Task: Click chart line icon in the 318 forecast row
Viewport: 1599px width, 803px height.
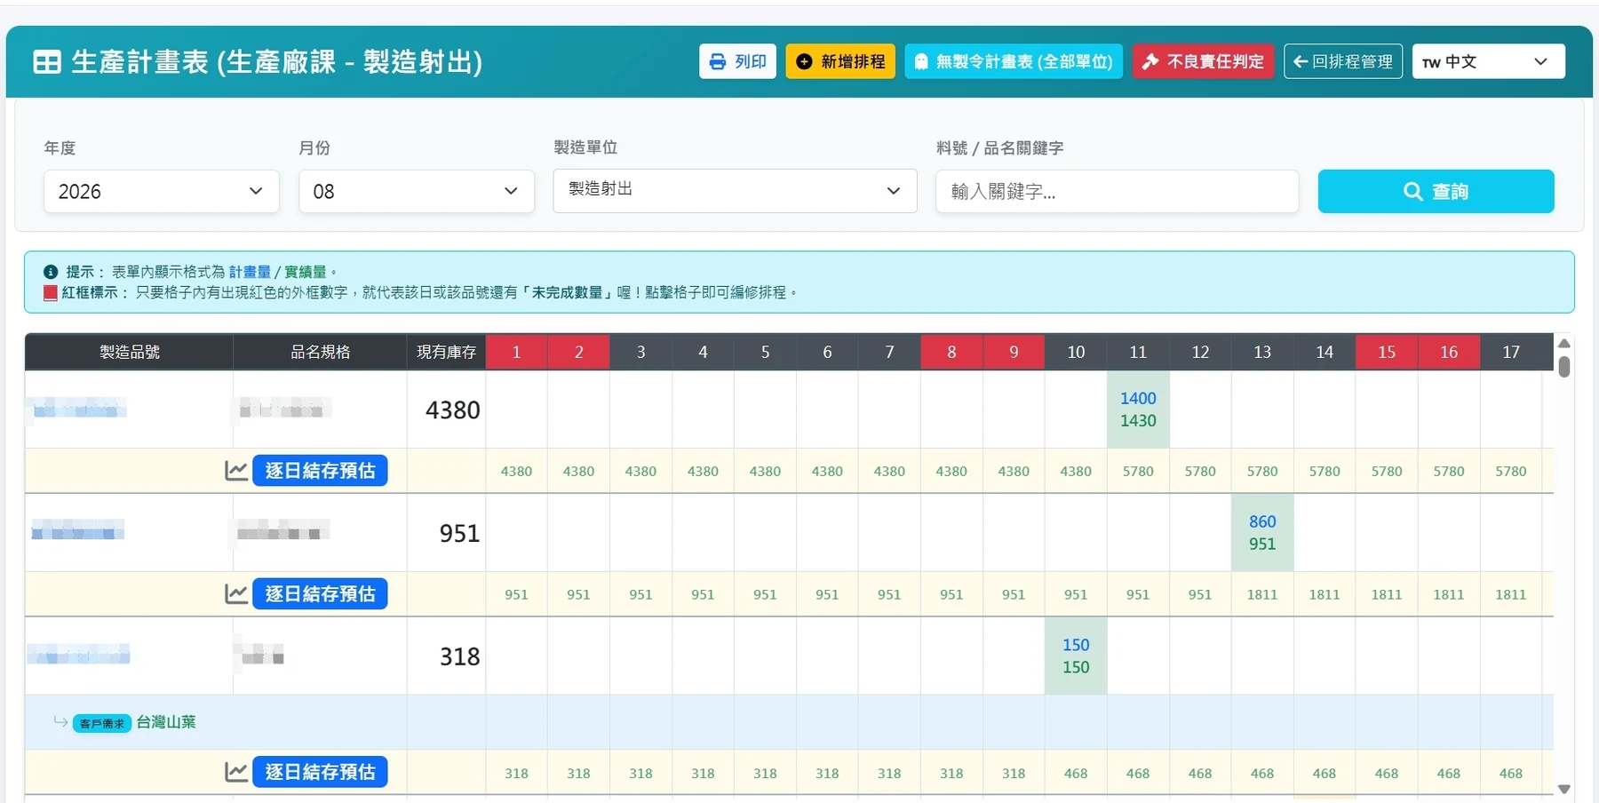Action: pos(236,772)
